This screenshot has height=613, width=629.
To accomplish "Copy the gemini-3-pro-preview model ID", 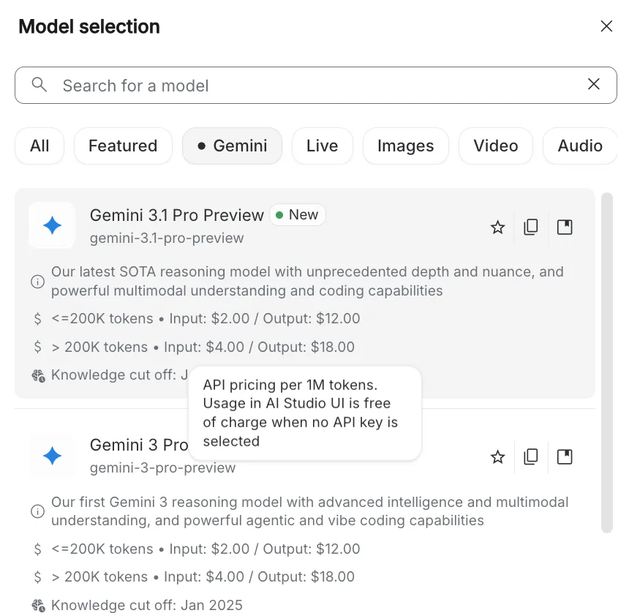I will pos(531,456).
